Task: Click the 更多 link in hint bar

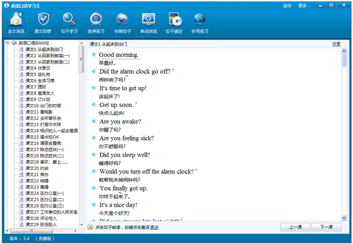Action: pyautogui.click(x=154, y=228)
